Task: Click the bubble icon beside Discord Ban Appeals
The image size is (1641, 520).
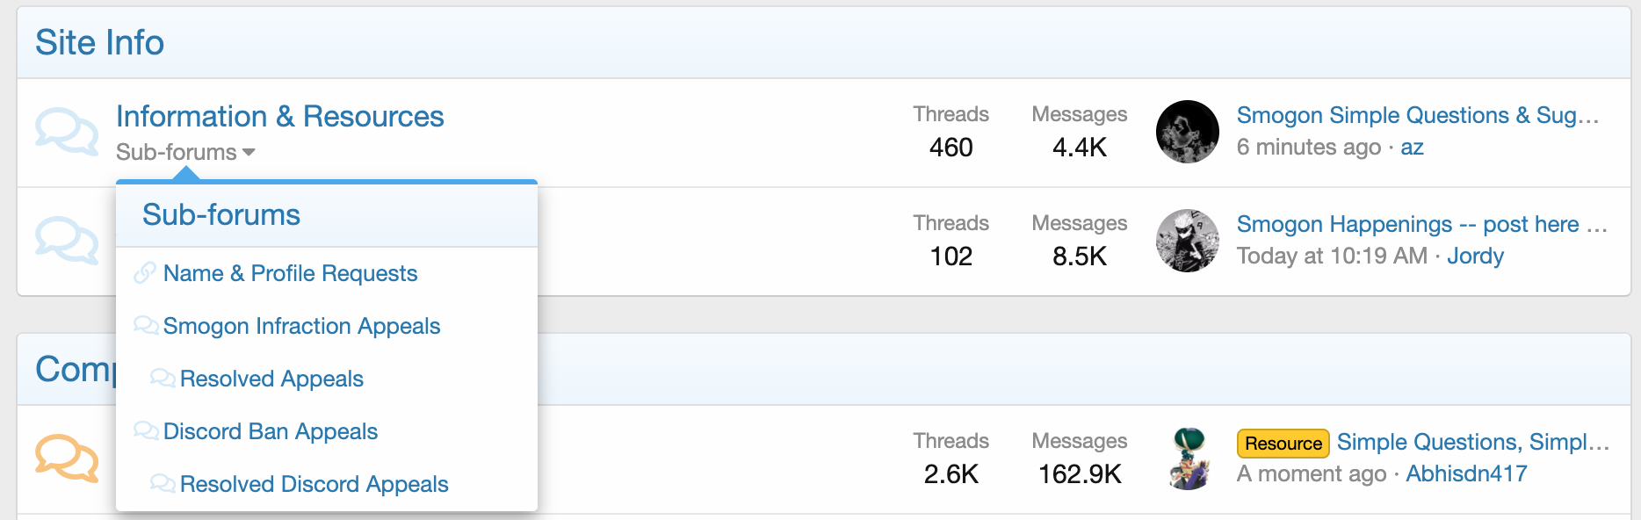Action: coord(146,431)
